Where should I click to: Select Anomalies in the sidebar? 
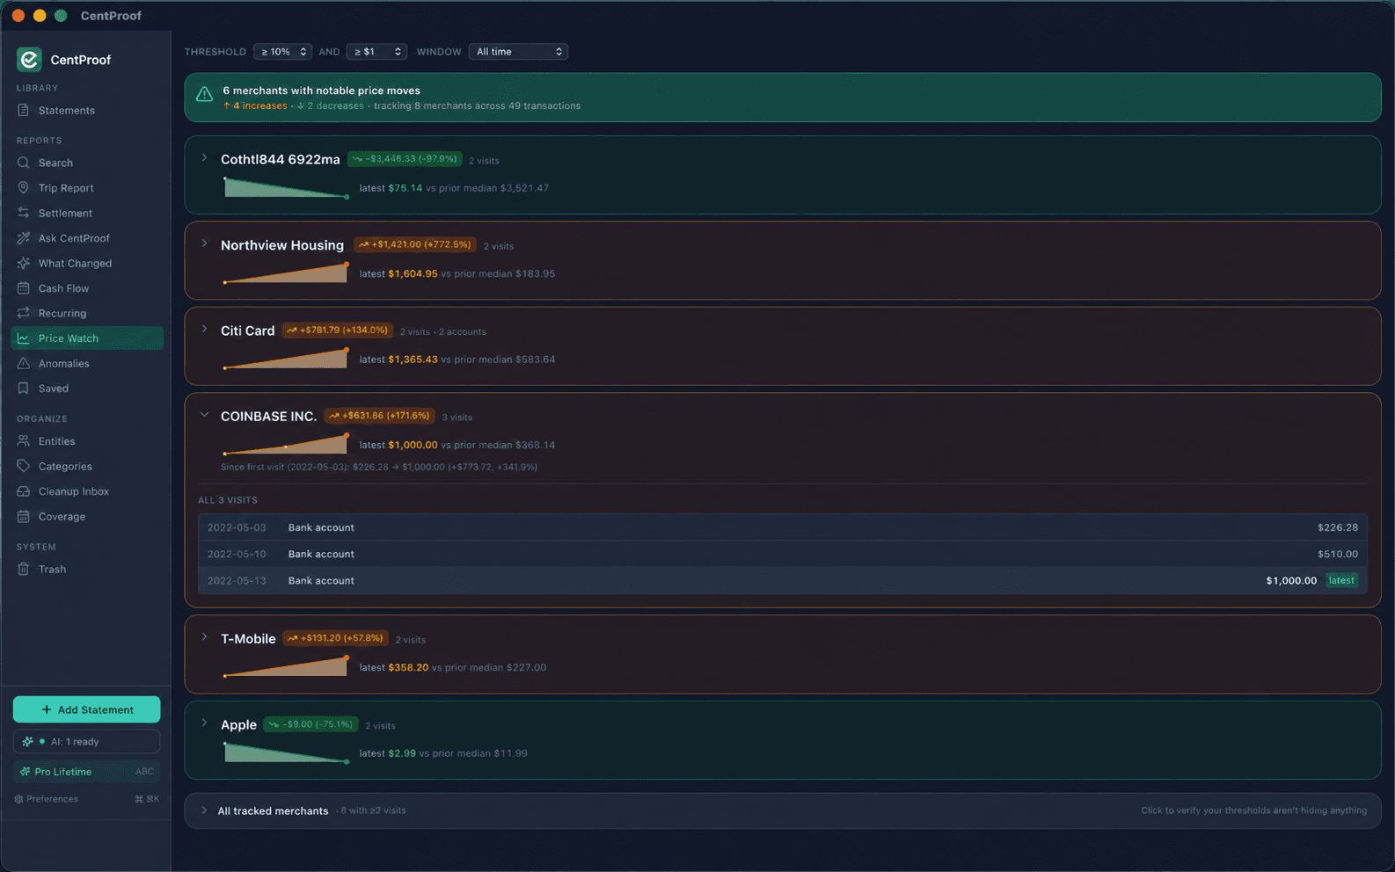[x=86, y=363]
